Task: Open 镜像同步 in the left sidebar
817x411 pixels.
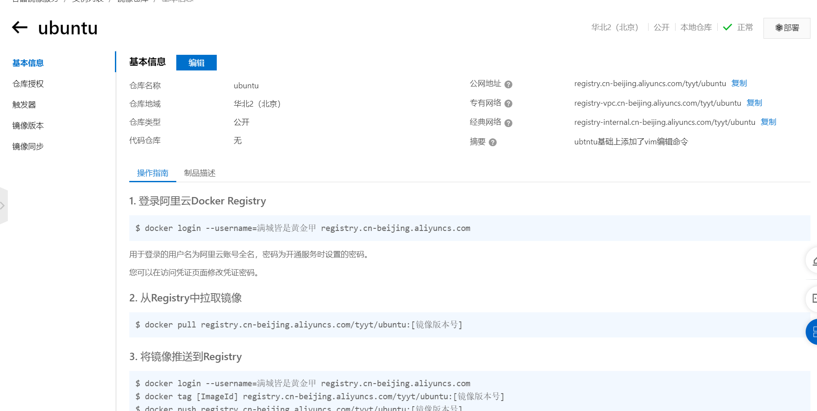Action: 28,147
